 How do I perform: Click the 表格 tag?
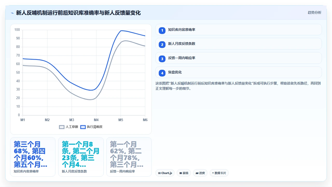tap(184, 173)
